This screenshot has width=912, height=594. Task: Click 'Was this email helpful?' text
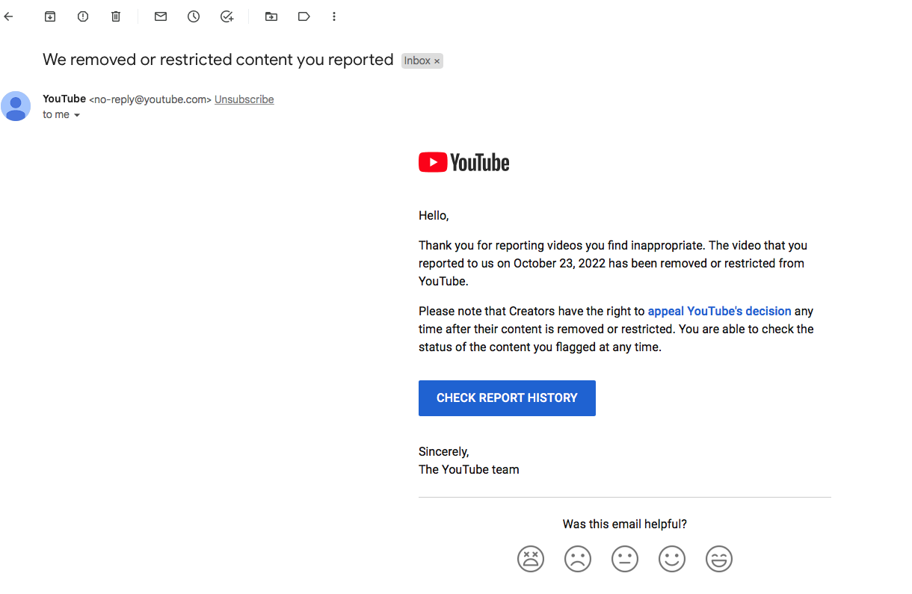point(625,525)
